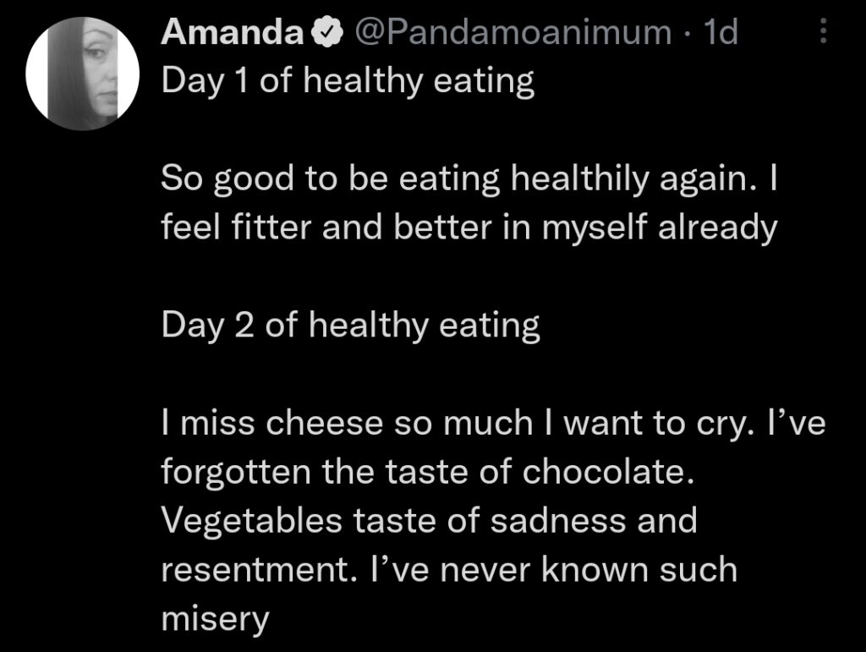This screenshot has width=866, height=652.
Task: Click the @Pandamoanimum handle
Action: pyautogui.click(x=512, y=32)
